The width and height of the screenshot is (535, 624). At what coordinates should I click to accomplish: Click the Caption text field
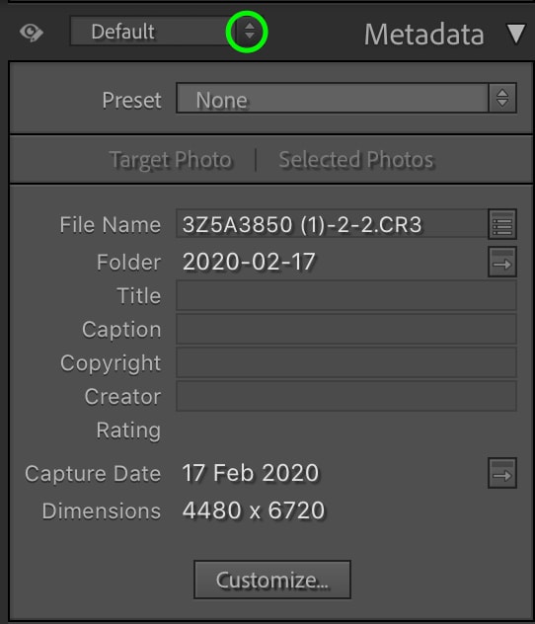pyautogui.click(x=346, y=329)
